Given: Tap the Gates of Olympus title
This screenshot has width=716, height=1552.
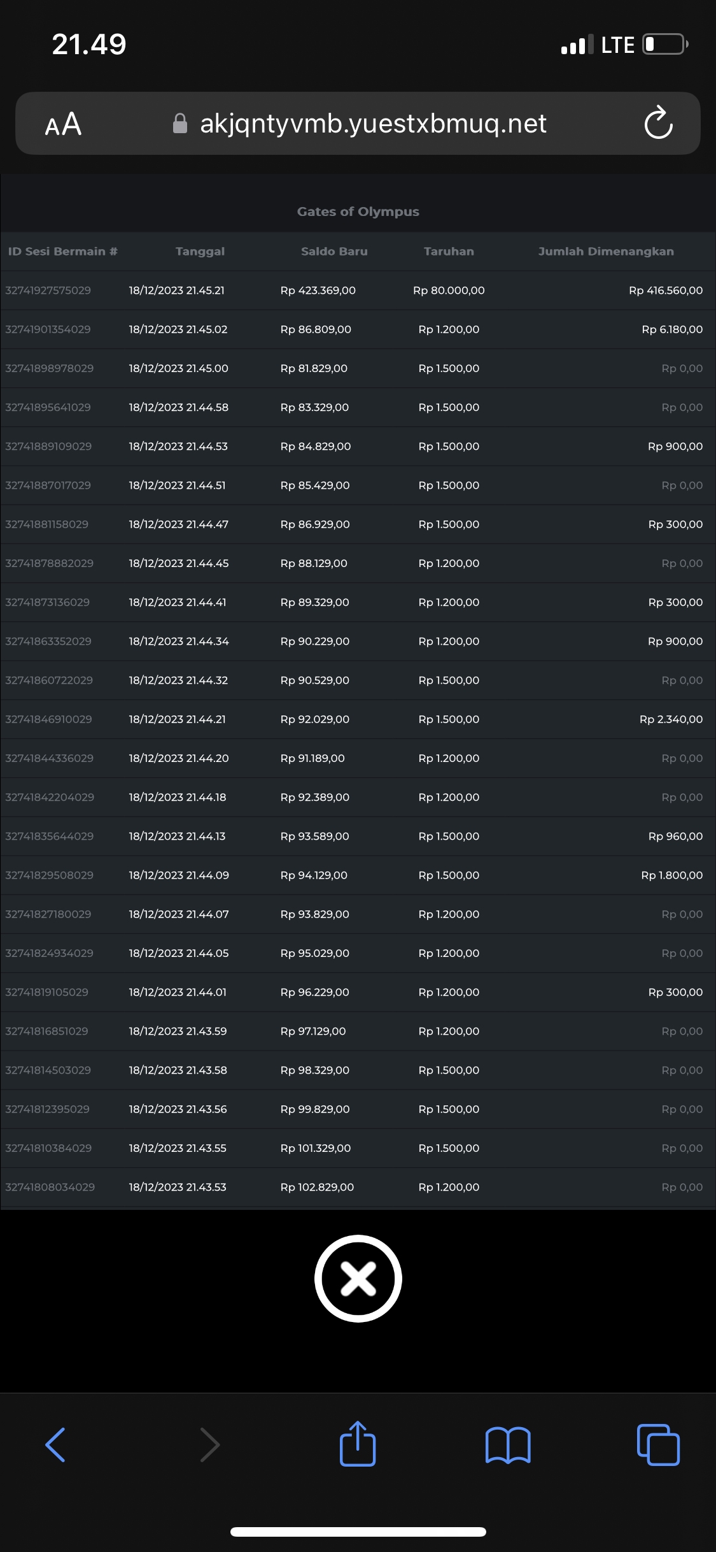Looking at the screenshot, I should tap(358, 212).
